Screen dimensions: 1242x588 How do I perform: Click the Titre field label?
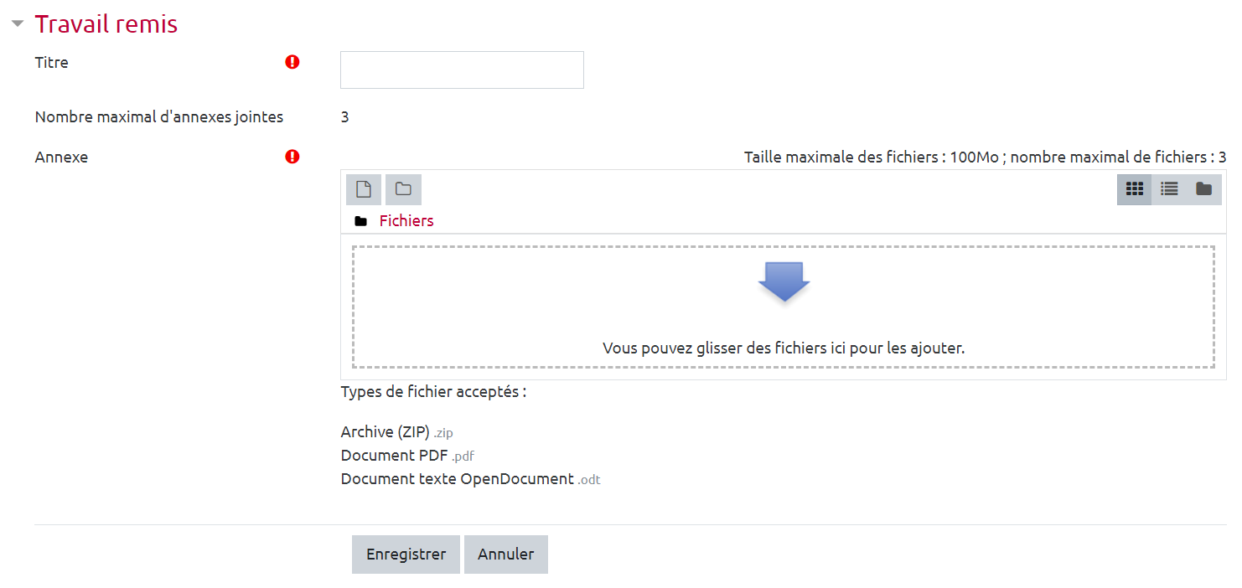pyautogui.click(x=52, y=63)
